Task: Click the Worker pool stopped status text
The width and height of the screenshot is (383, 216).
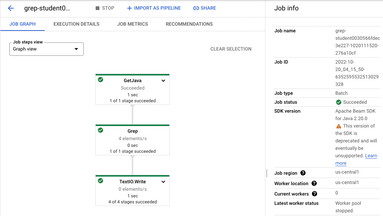Action: pyautogui.click(x=348, y=207)
